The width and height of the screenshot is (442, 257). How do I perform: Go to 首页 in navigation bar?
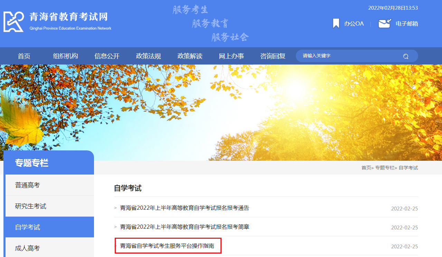pos(24,56)
